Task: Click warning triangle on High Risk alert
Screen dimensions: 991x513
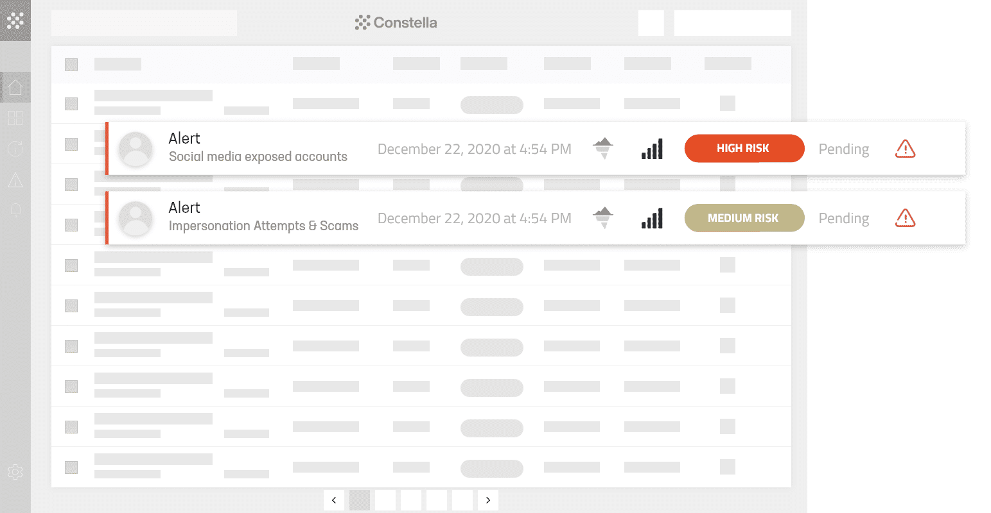Action: click(x=906, y=149)
